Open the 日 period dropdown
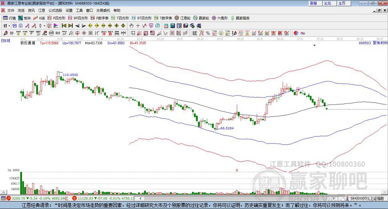 click(x=7, y=26)
